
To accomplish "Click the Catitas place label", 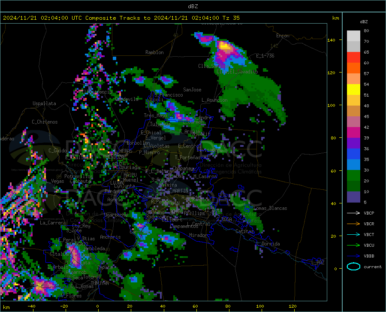I will tap(245, 231).
